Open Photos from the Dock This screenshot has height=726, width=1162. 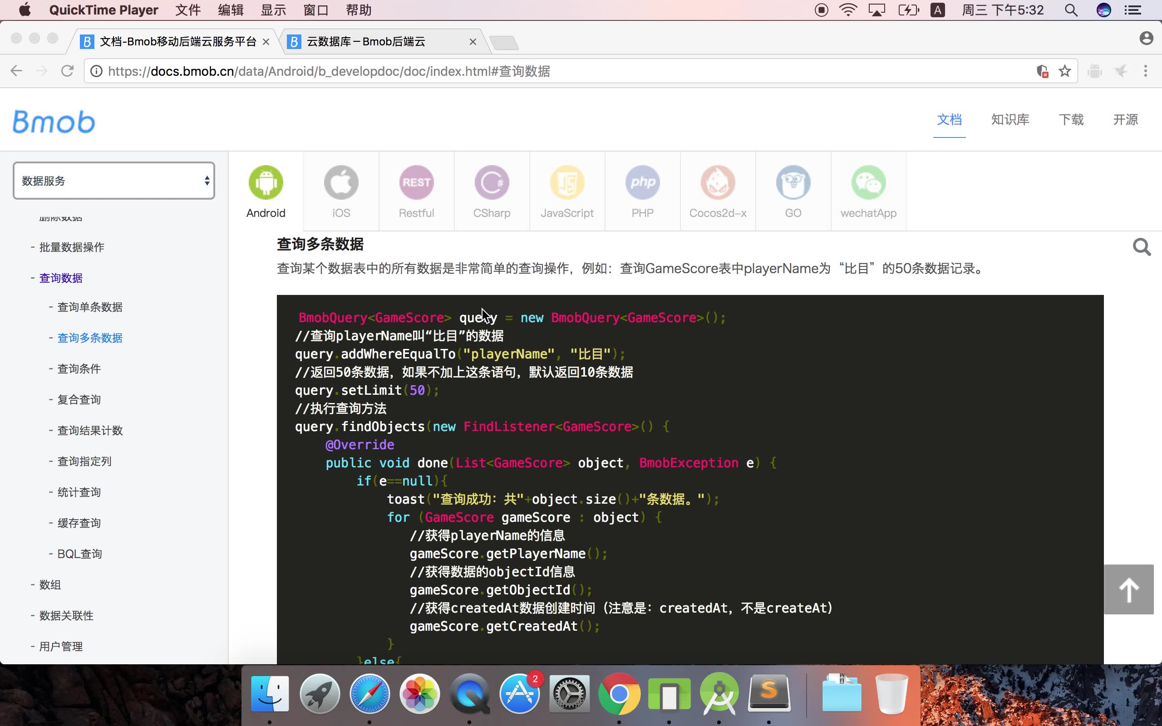pyautogui.click(x=420, y=694)
